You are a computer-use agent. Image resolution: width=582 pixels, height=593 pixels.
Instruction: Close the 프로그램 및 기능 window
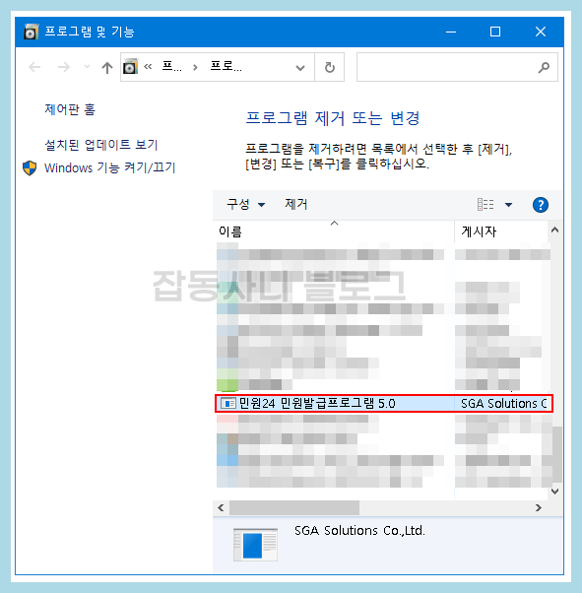(541, 32)
